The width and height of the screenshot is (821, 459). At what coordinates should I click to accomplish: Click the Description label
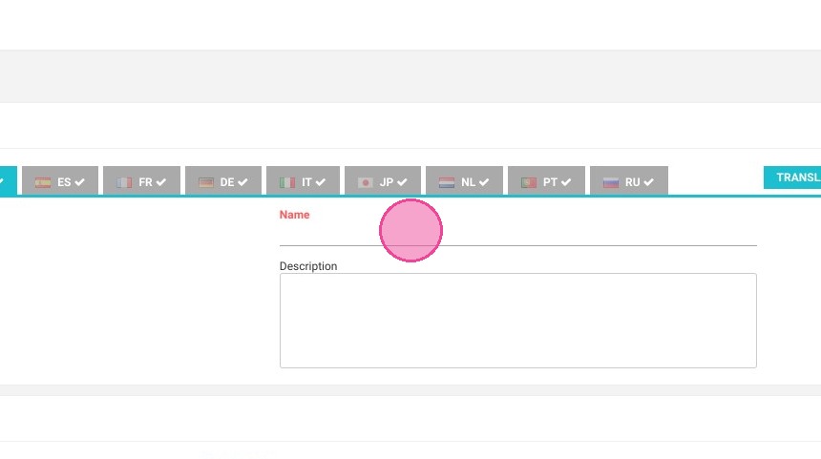point(308,266)
